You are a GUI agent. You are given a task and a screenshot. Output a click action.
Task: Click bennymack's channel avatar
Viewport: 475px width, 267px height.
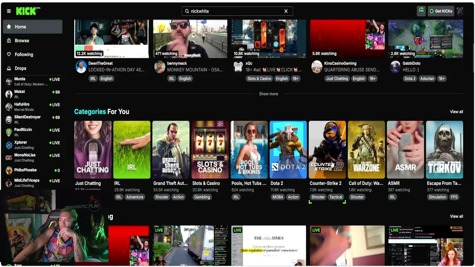click(x=160, y=67)
